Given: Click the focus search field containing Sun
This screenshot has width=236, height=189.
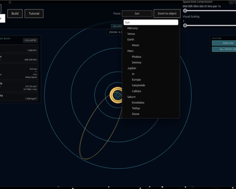Looking at the screenshot, I should (151, 22).
